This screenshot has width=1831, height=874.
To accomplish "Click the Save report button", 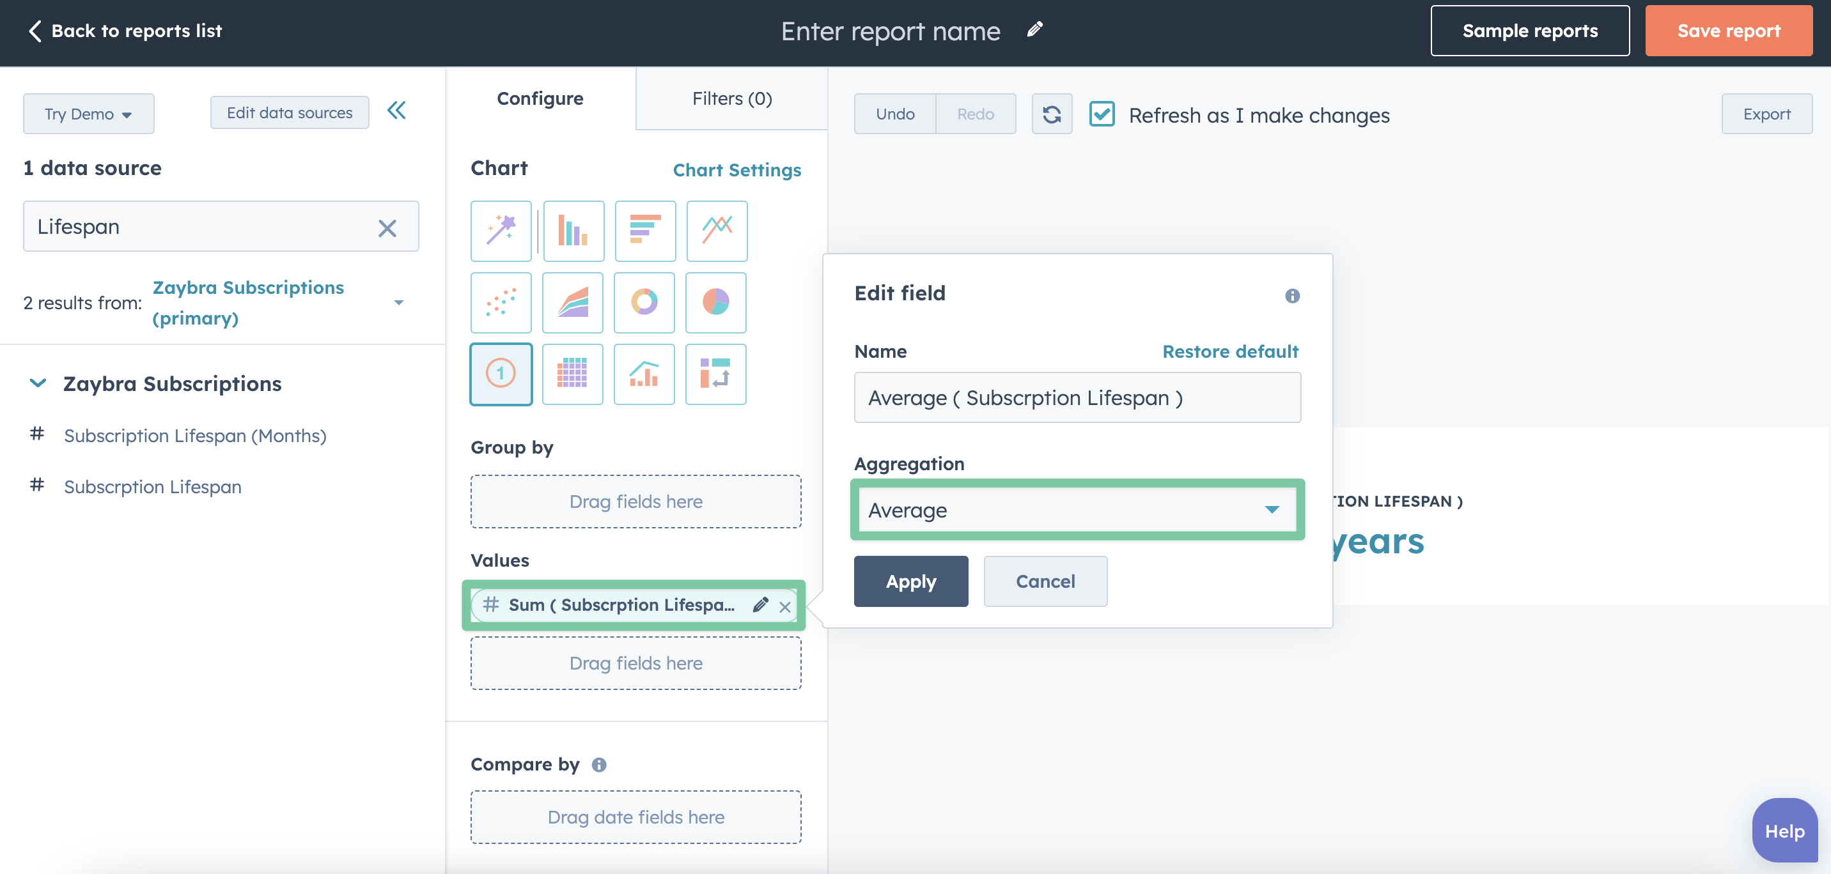I will click(1729, 31).
